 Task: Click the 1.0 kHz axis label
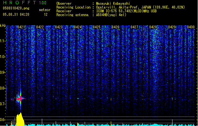tap(2, 57)
